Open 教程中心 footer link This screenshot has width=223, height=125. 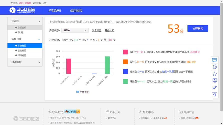point(112,118)
